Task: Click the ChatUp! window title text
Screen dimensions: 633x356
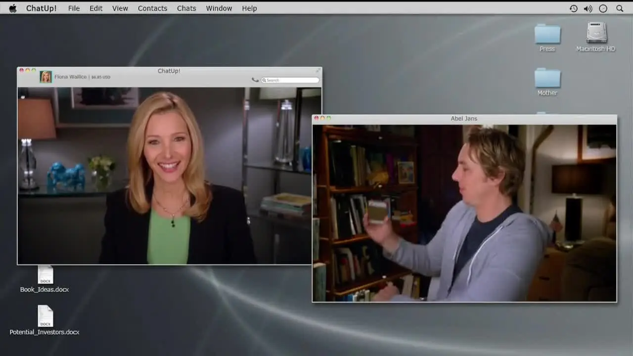Action: (169, 71)
